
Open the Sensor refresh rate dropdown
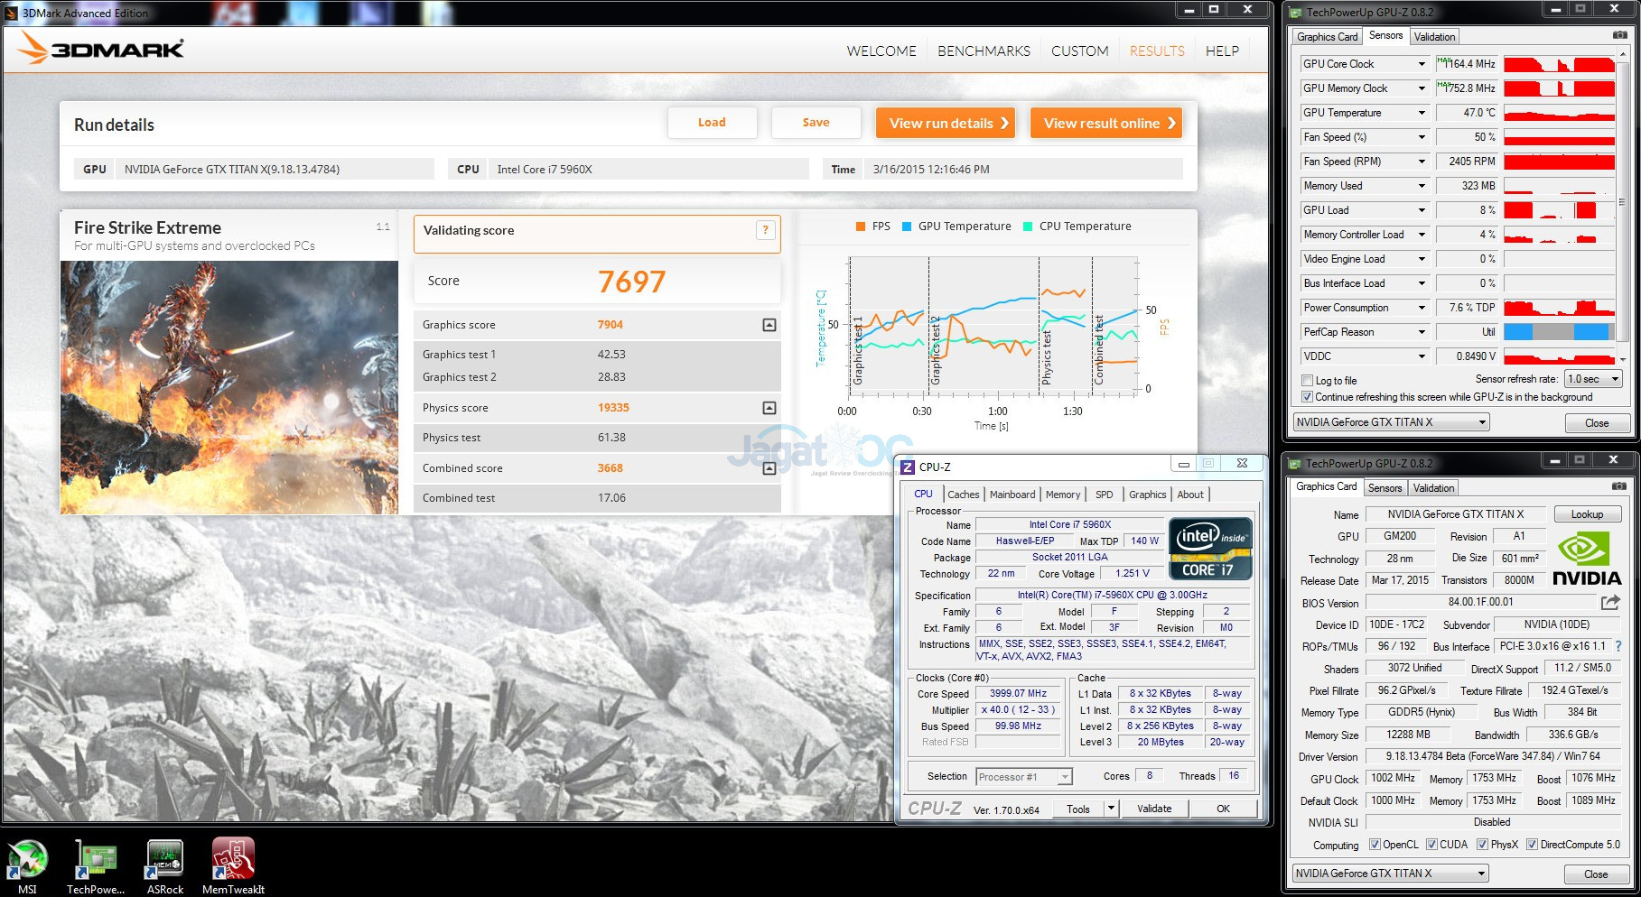pyautogui.click(x=1593, y=379)
